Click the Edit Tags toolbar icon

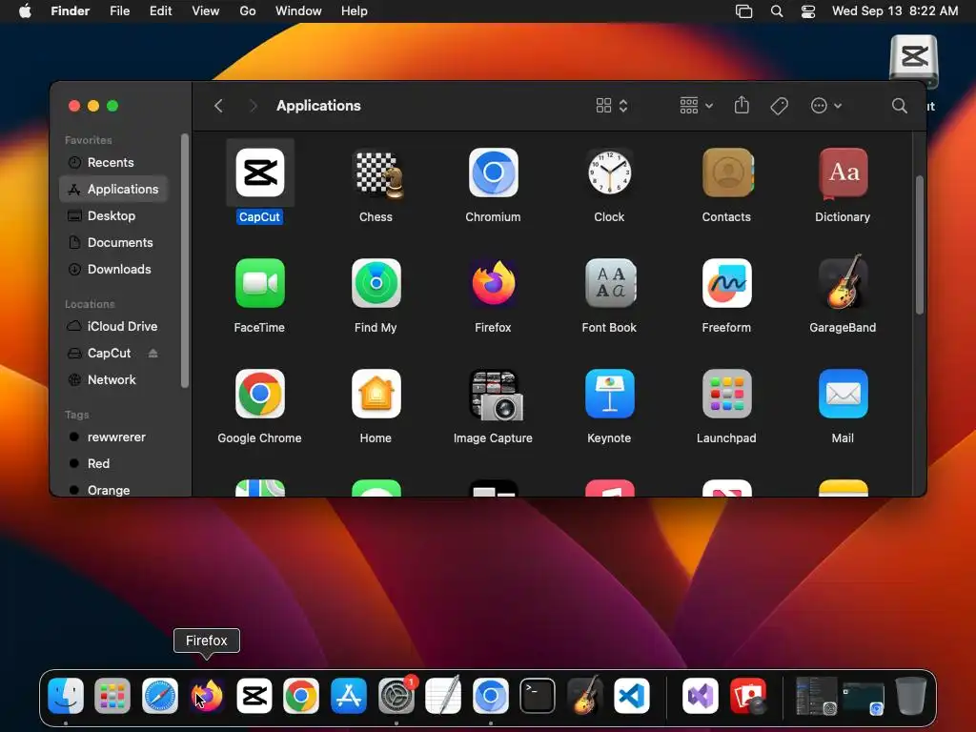point(779,106)
